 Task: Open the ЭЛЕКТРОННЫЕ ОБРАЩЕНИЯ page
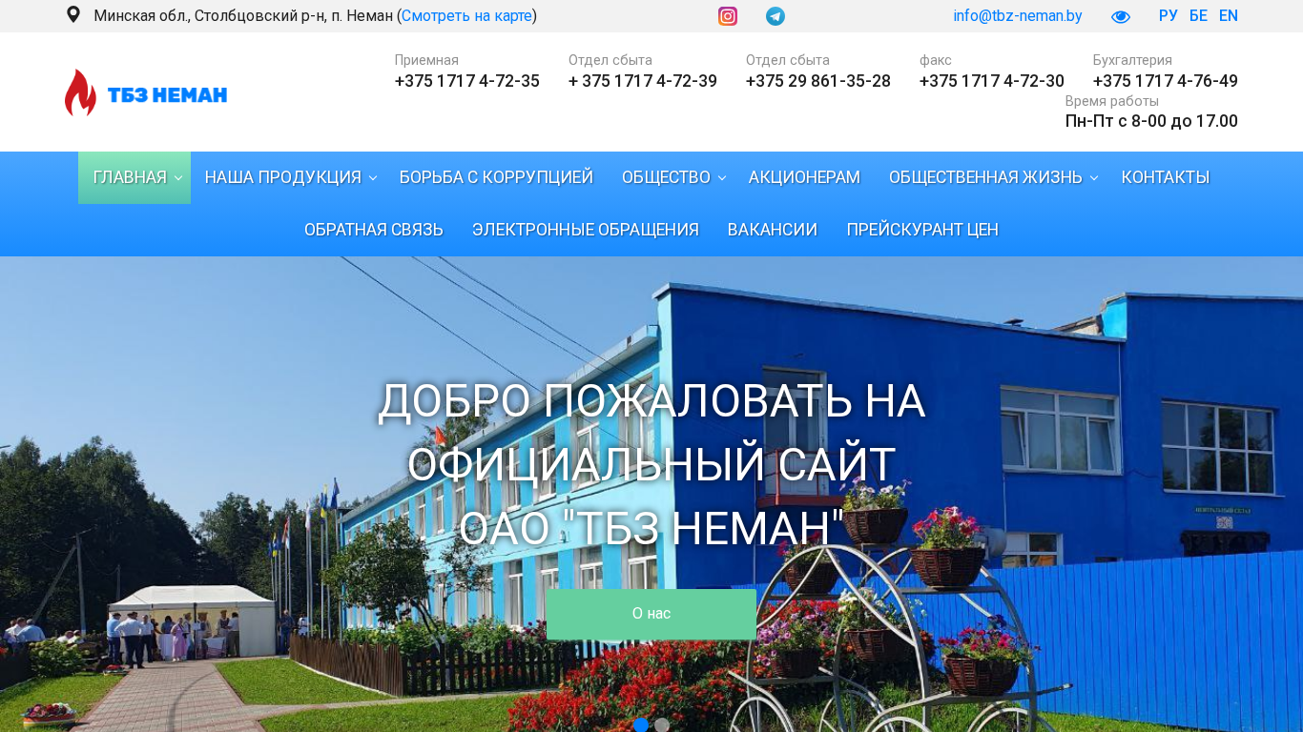click(x=586, y=230)
